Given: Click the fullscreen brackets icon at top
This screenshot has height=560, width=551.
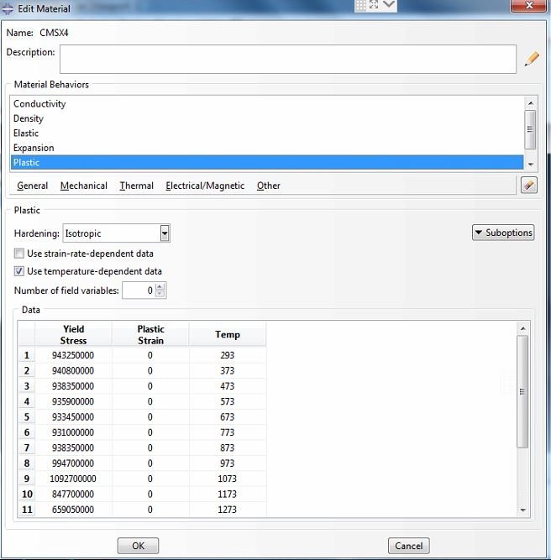Looking at the screenshot, I should click(x=374, y=5).
